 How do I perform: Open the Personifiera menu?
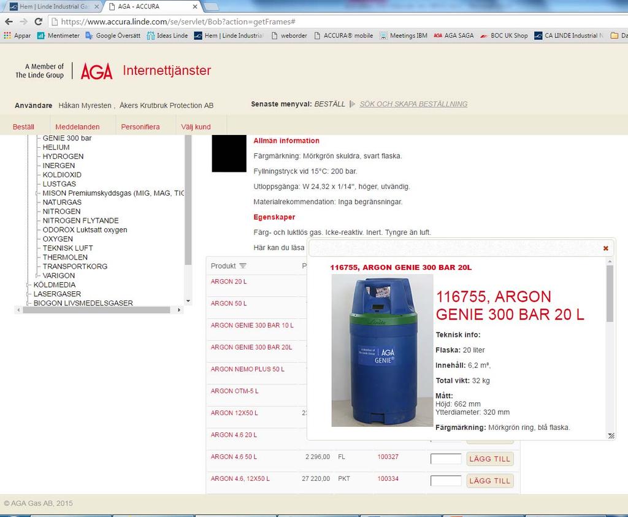point(140,127)
